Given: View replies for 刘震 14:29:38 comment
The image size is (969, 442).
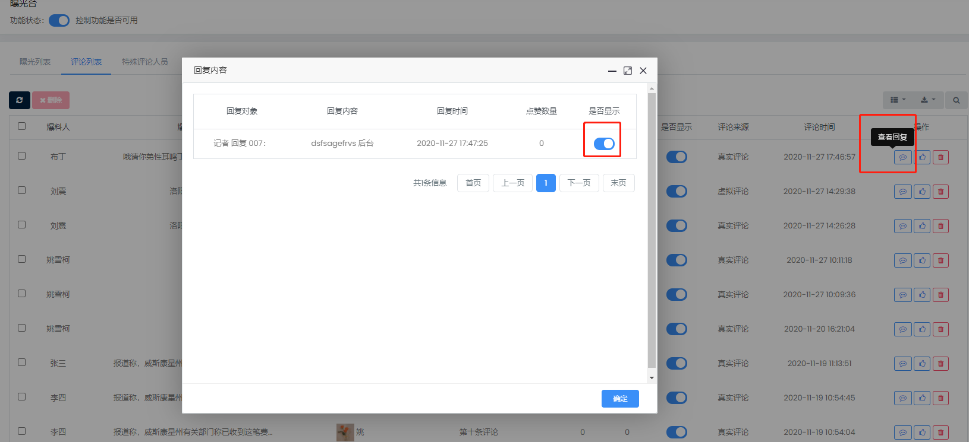Looking at the screenshot, I should click(x=902, y=192).
